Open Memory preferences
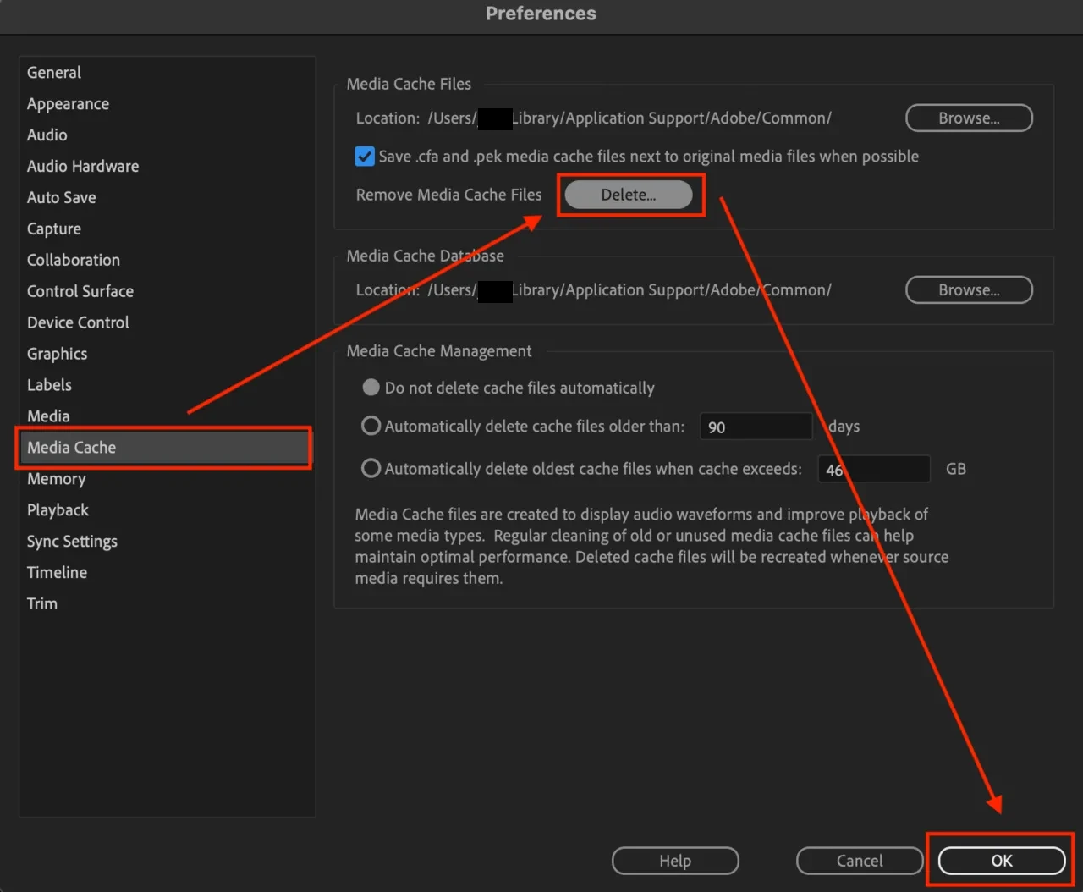The height and width of the screenshot is (892, 1083). click(x=56, y=480)
